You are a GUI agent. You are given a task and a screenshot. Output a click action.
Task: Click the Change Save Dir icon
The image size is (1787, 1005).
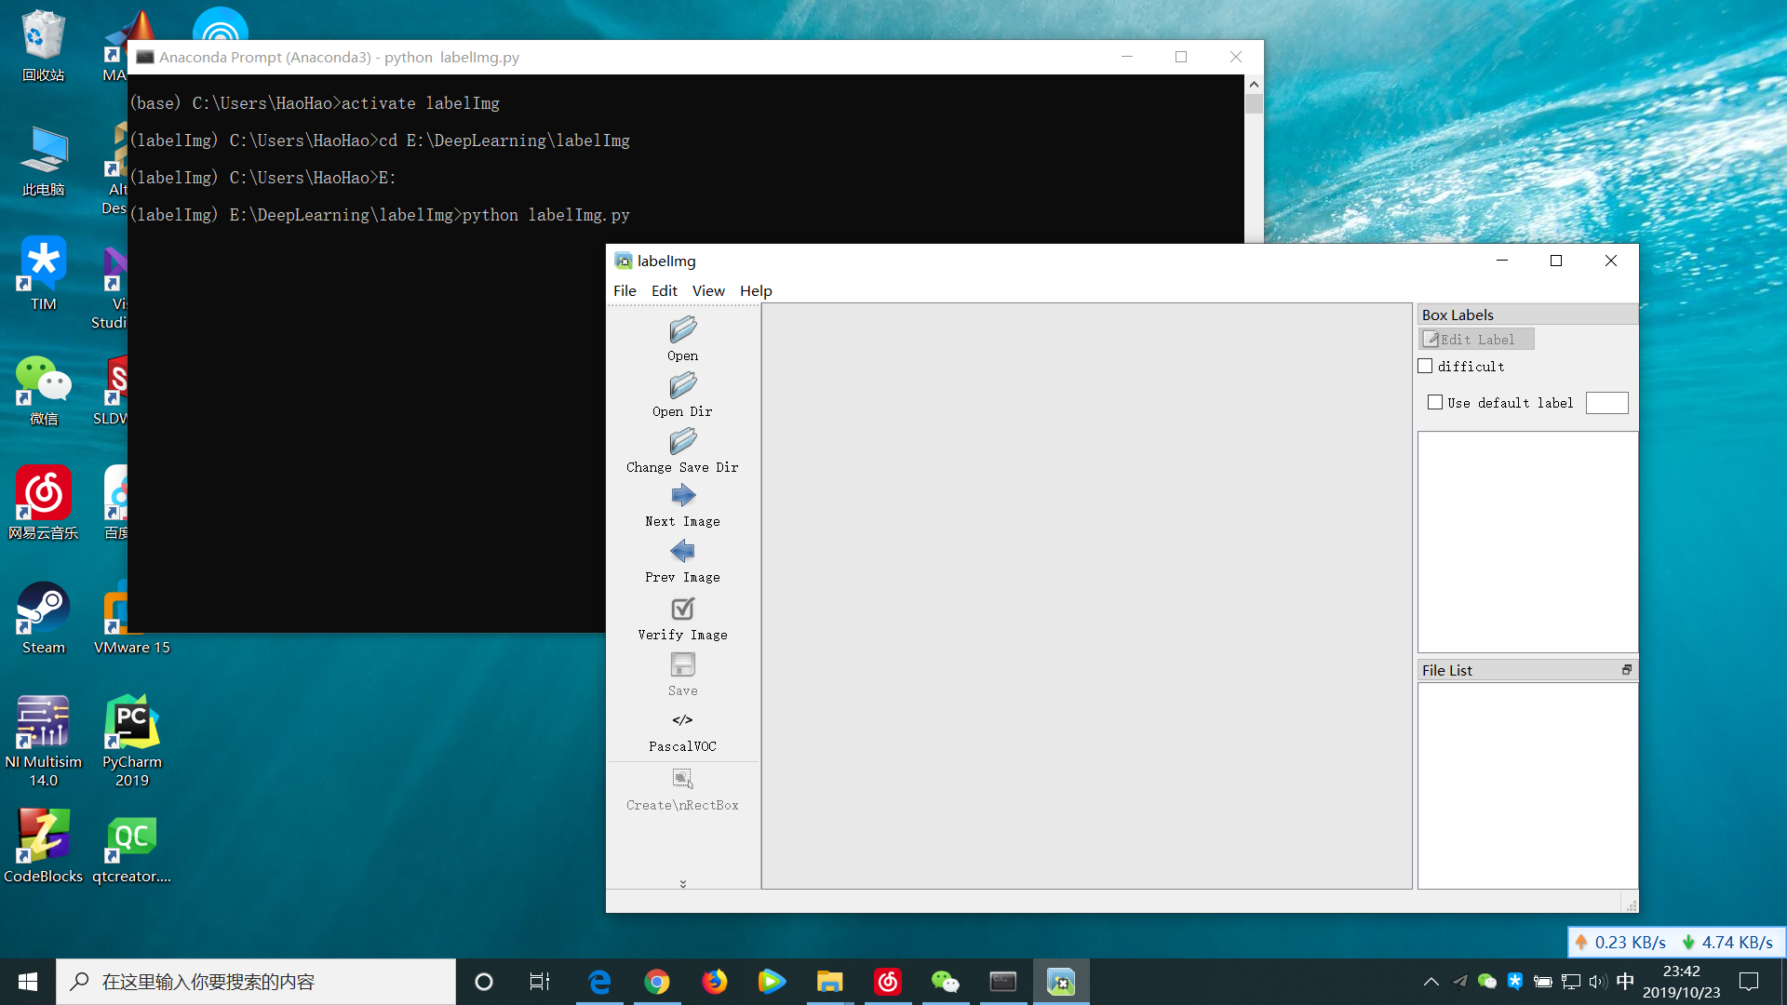click(x=682, y=442)
